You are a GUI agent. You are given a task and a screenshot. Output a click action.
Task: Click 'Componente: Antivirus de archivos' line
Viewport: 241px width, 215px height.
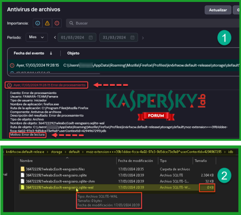(x=36, y=112)
